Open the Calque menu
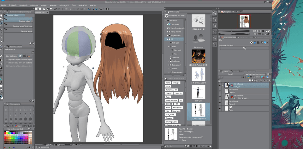This screenshot has width=303, height=149. 44,5
